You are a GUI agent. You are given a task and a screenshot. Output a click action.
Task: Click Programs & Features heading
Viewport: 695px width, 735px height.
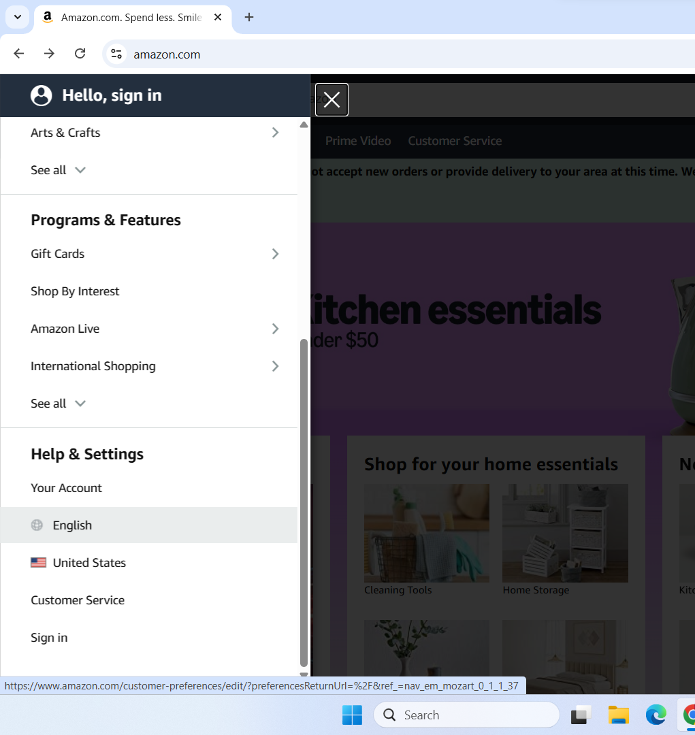point(106,220)
